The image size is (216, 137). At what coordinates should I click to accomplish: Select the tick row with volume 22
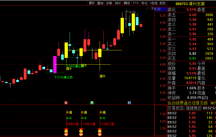point(192,122)
